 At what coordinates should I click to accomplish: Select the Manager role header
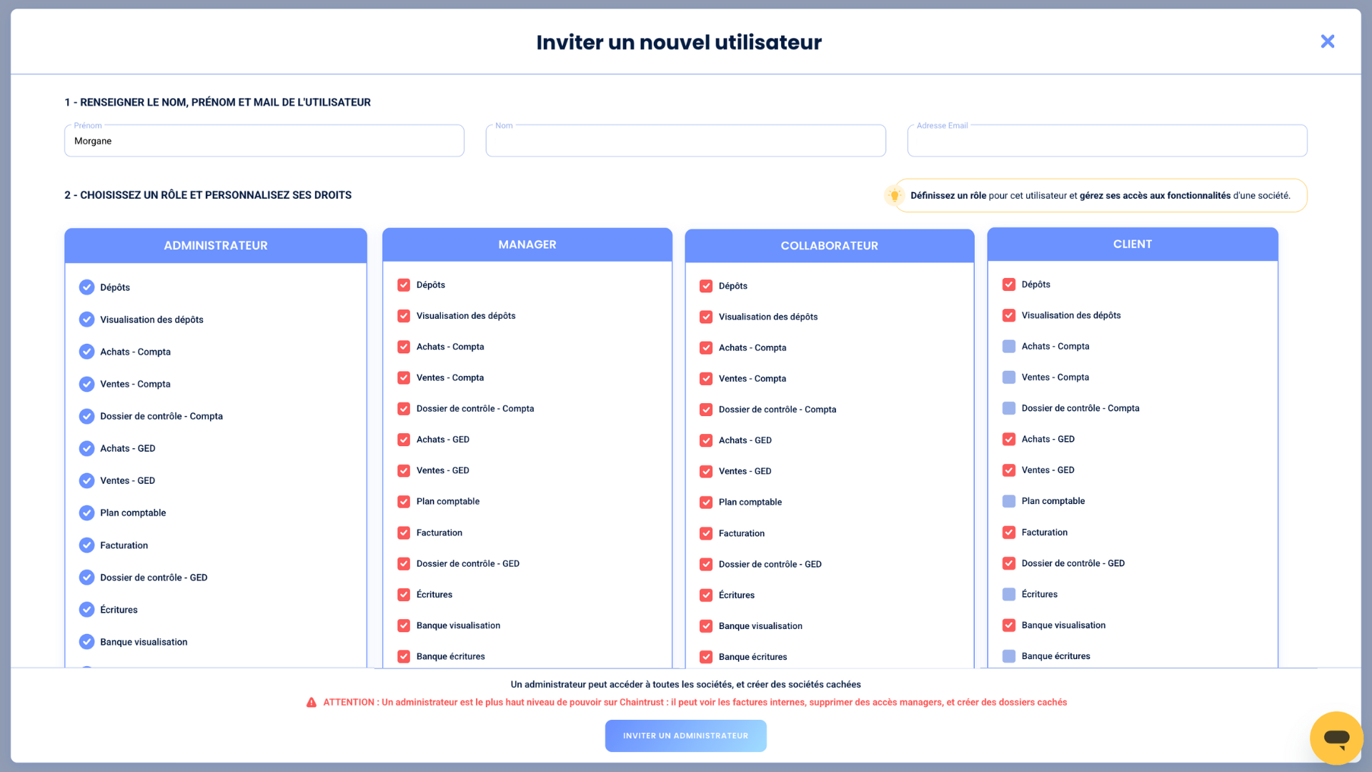527,244
